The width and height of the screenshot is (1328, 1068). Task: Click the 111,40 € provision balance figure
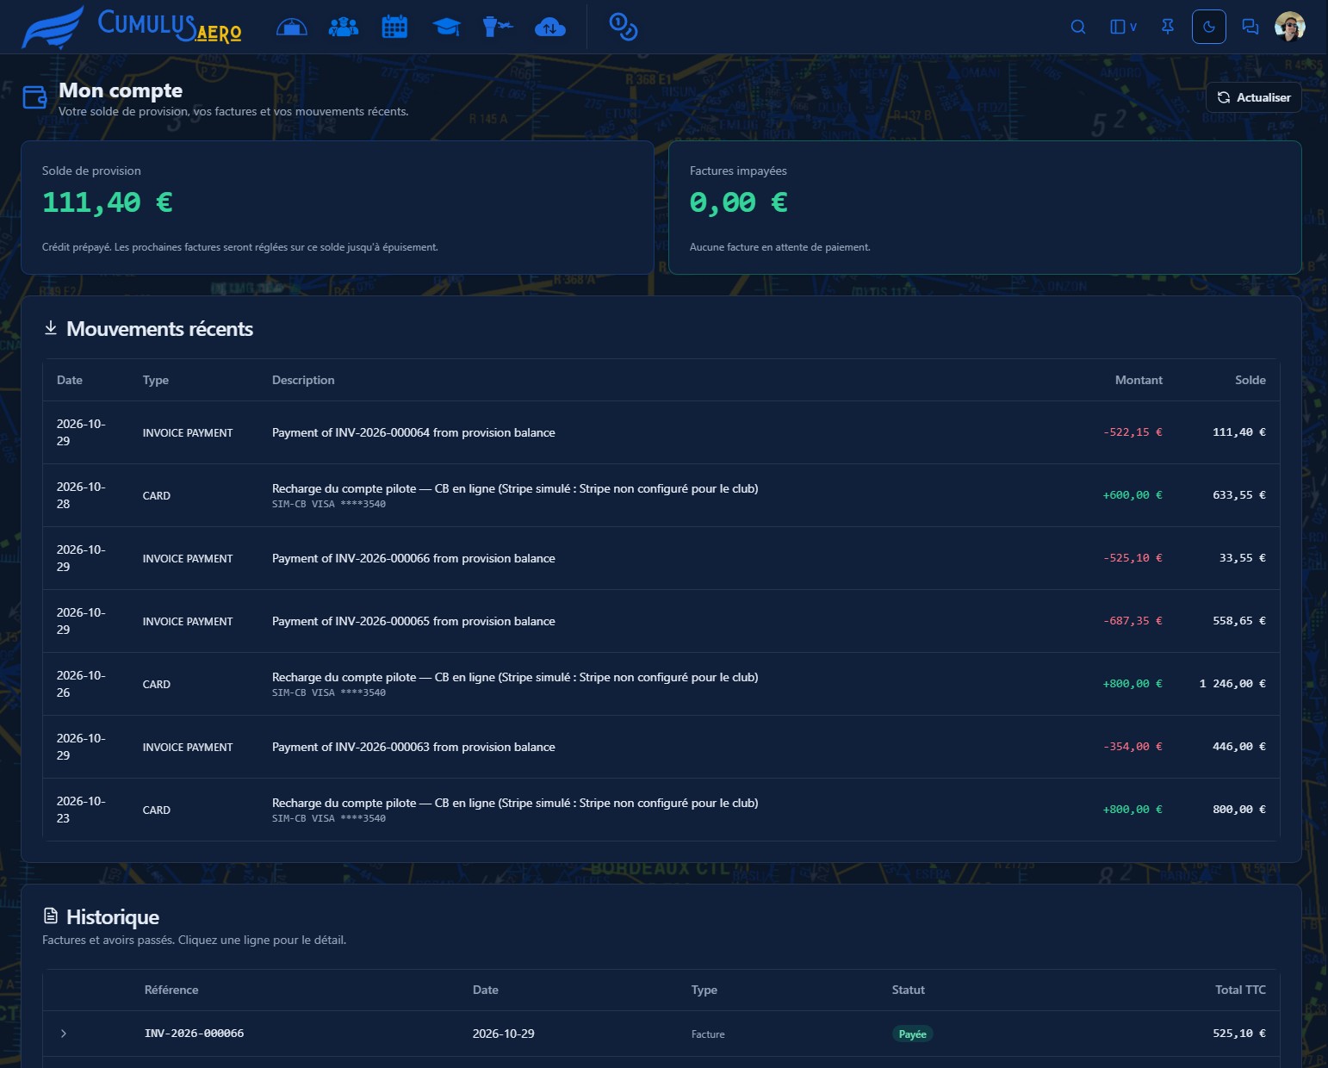coord(108,202)
